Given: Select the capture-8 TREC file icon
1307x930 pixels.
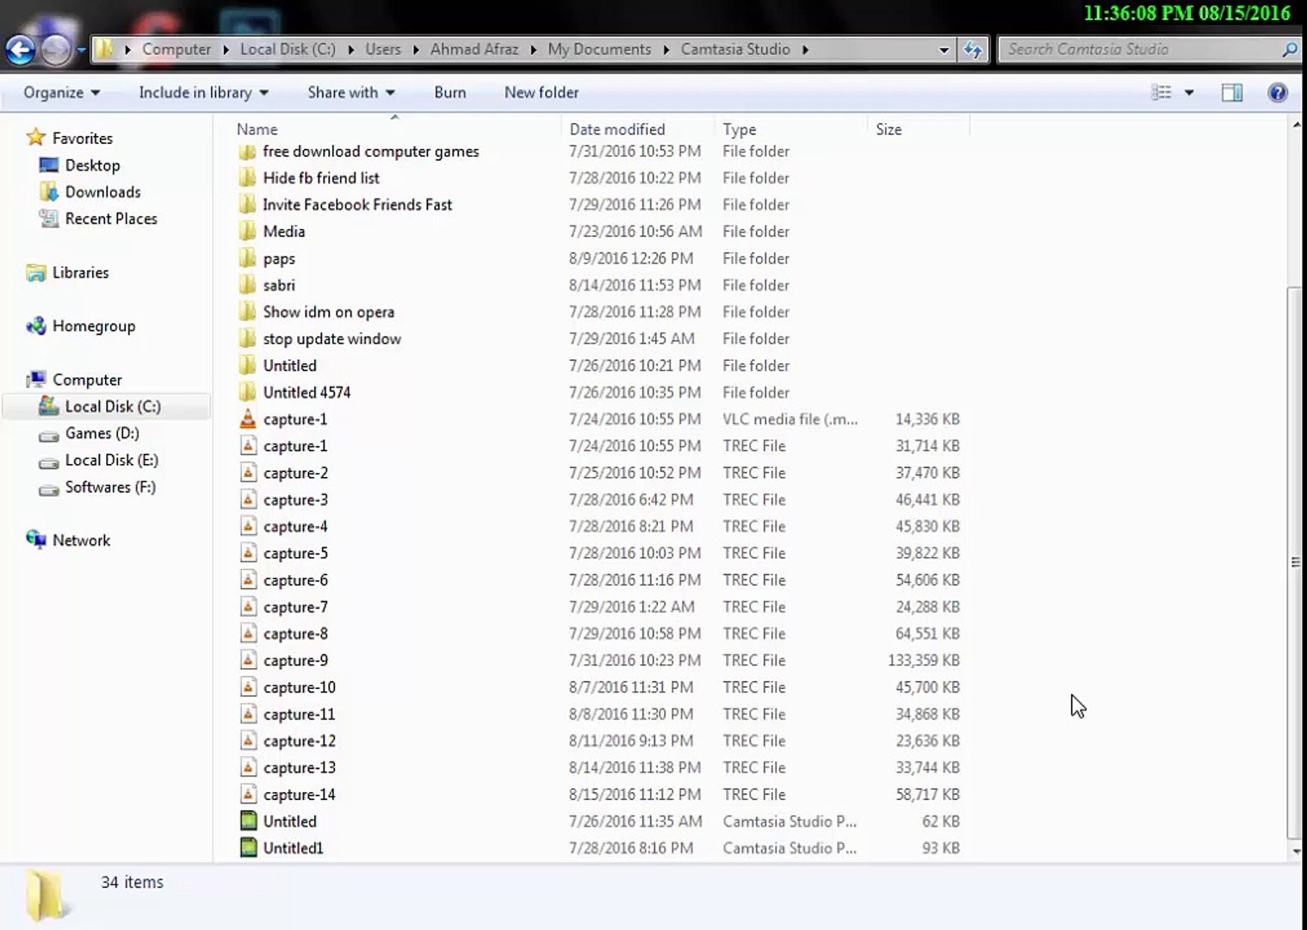Looking at the screenshot, I should point(248,634).
